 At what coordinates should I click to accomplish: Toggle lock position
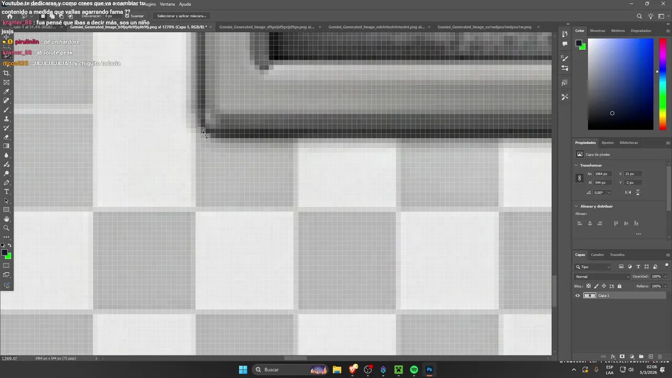[x=604, y=286]
